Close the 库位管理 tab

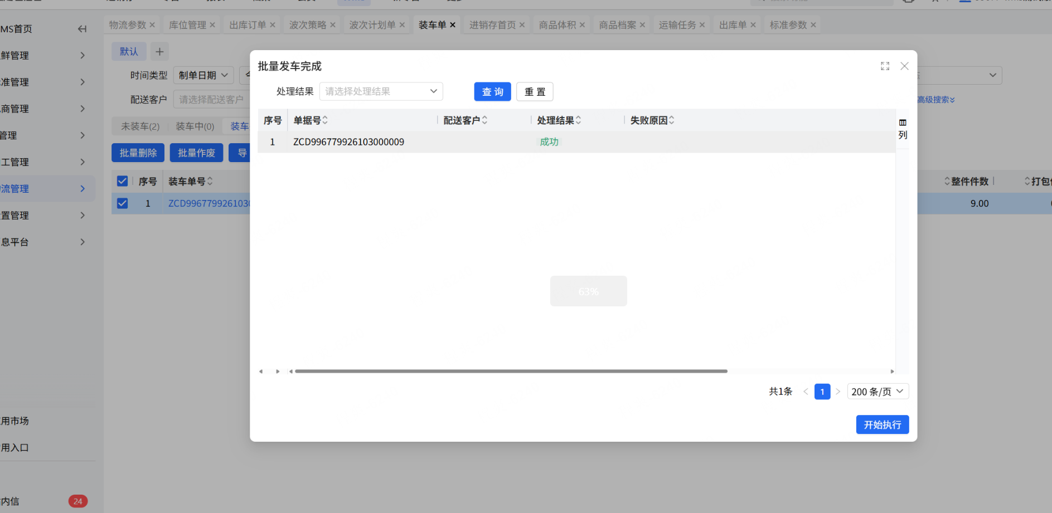(212, 25)
